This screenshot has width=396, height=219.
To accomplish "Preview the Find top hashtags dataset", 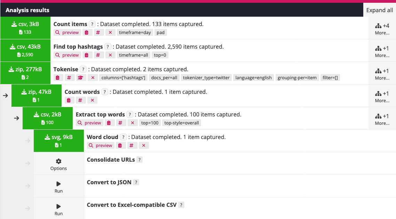I will click(67, 55).
